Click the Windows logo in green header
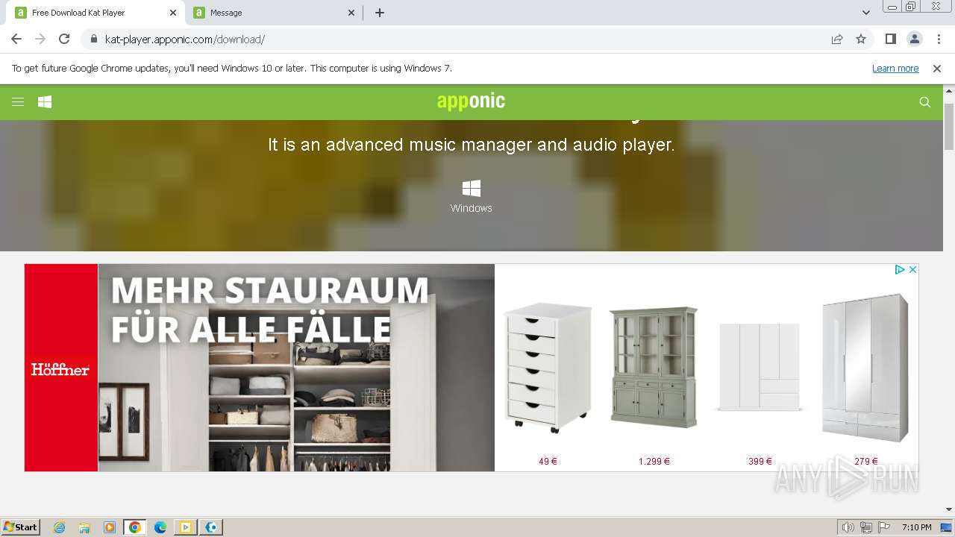The height and width of the screenshot is (537, 955). tap(45, 102)
